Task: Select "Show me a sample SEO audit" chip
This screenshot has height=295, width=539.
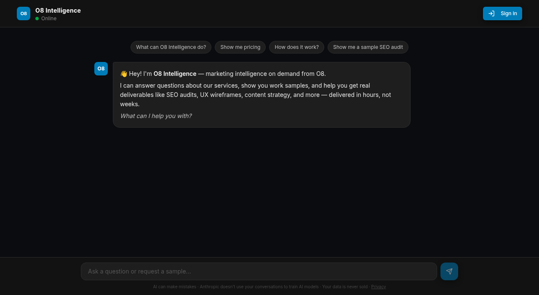Action: [x=368, y=47]
